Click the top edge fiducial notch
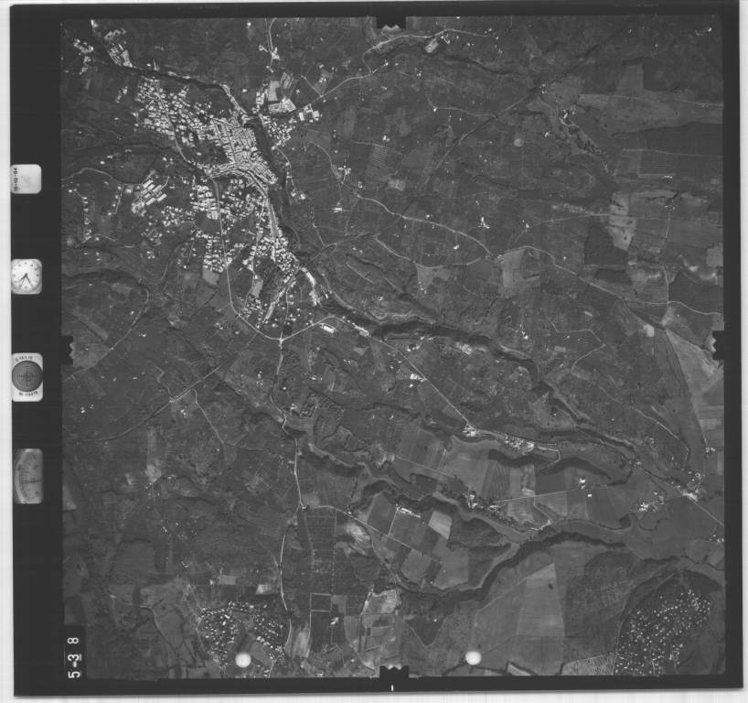The height and width of the screenshot is (703, 748). pyautogui.click(x=390, y=20)
